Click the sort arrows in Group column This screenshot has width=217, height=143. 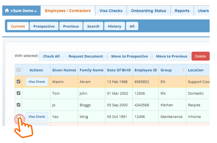coord(184,70)
